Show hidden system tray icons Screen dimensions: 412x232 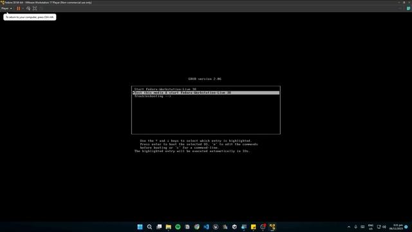pos(349,227)
